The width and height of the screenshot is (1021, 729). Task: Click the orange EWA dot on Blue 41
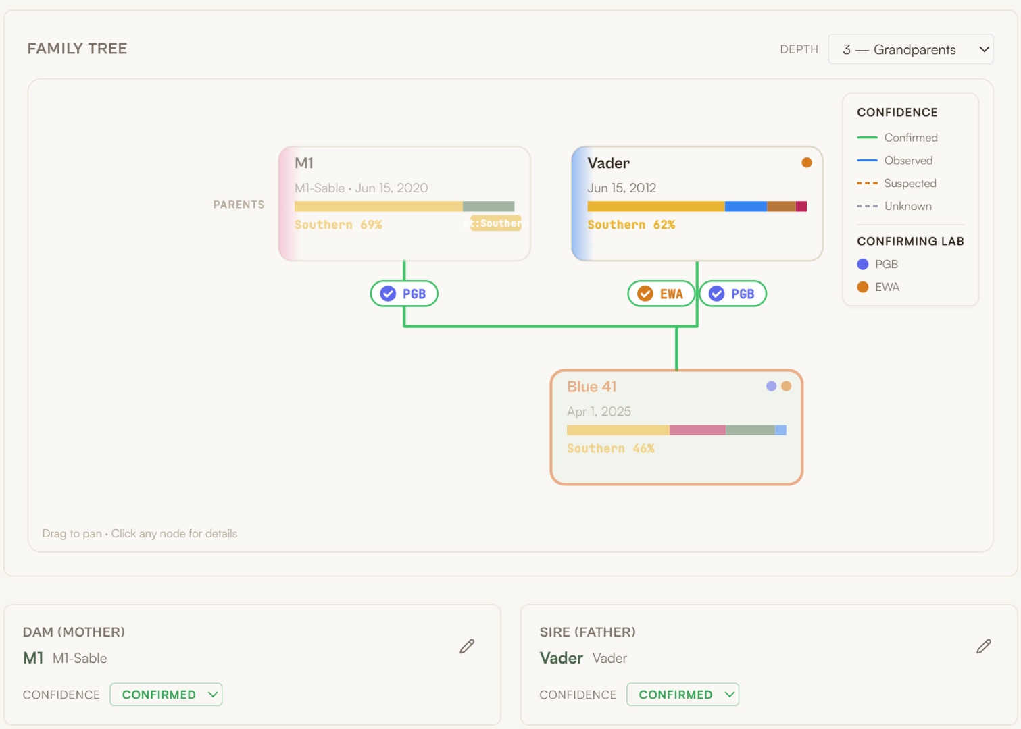click(786, 386)
